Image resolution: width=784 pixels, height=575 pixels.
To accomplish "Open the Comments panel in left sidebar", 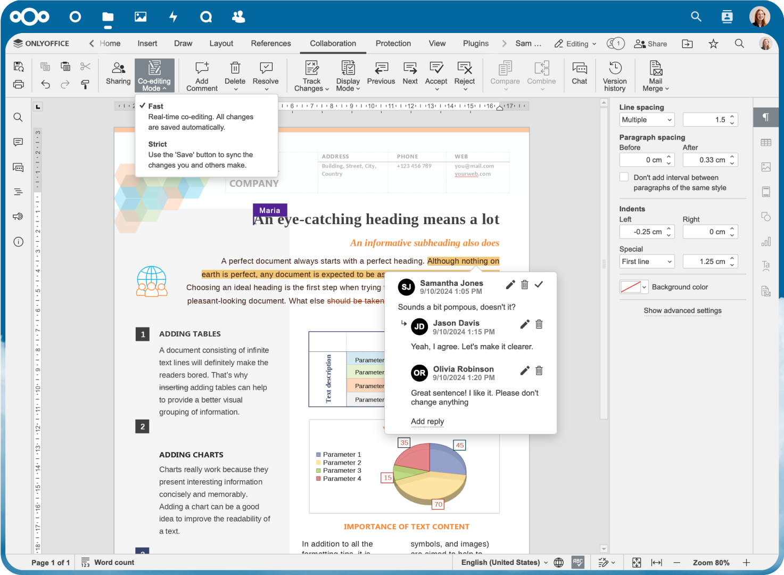I will pyautogui.click(x=18, y=142).
